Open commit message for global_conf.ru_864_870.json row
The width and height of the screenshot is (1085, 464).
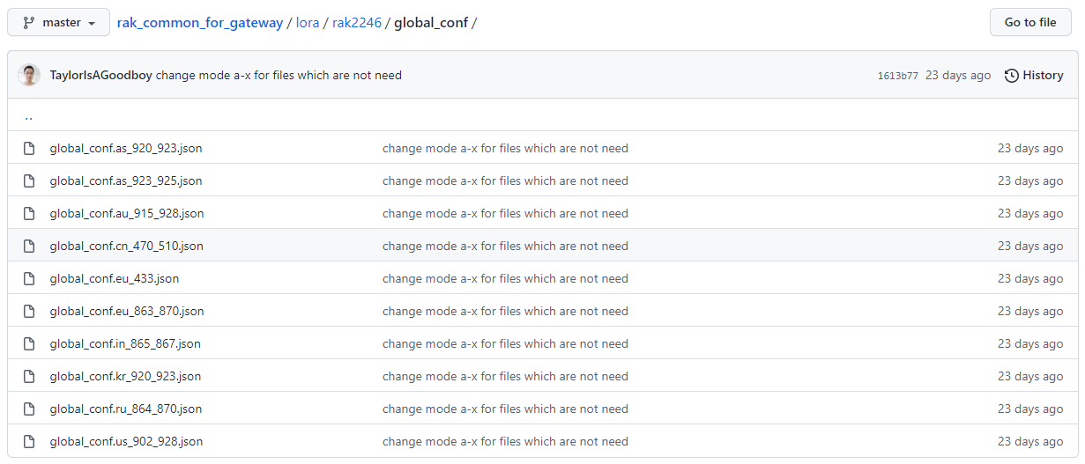click(505, 409)
